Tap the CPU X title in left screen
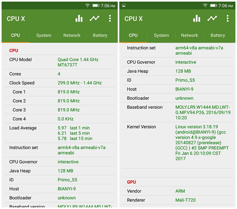Screen dimensions: 237x209 coord(16,19)
